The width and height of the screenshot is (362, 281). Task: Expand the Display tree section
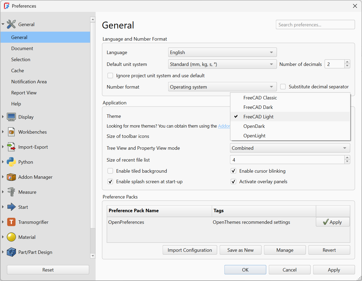coord(3,117)
